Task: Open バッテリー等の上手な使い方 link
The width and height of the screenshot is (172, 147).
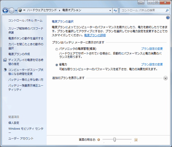Action: 26,80
